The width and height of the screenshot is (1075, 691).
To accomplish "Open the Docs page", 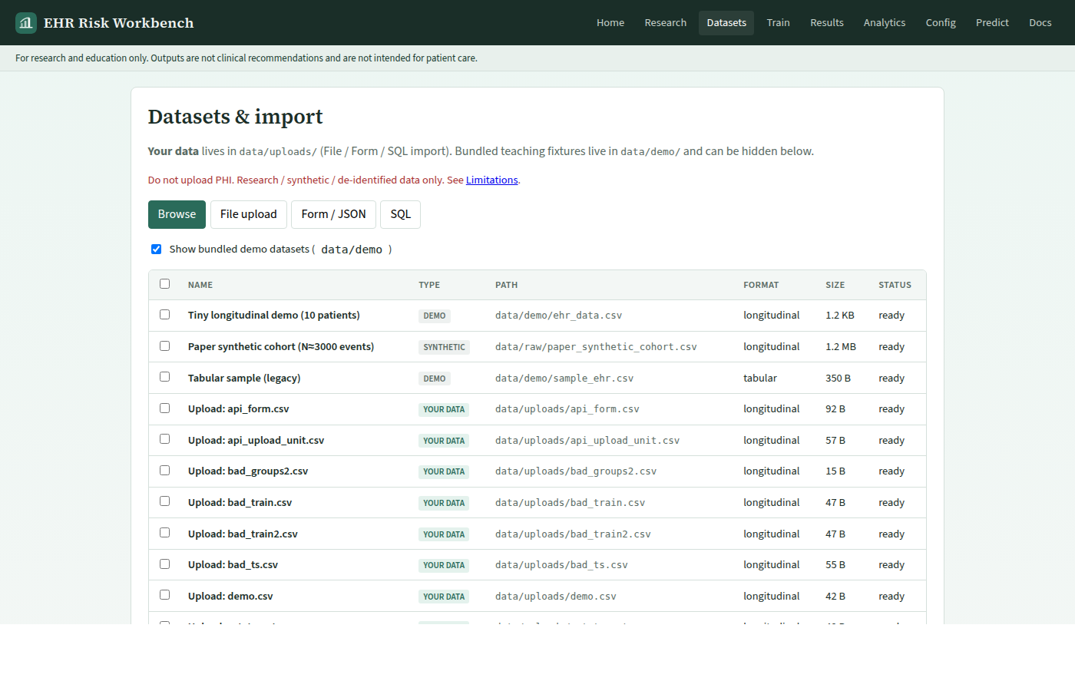I will (x=1040, y=23).
